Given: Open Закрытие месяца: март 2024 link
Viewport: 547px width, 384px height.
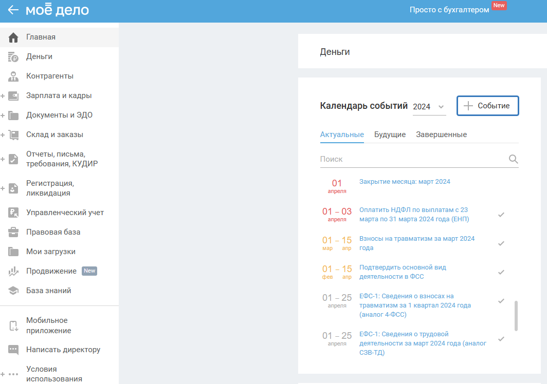Looking at the screenshot, I should coord(405,182).
